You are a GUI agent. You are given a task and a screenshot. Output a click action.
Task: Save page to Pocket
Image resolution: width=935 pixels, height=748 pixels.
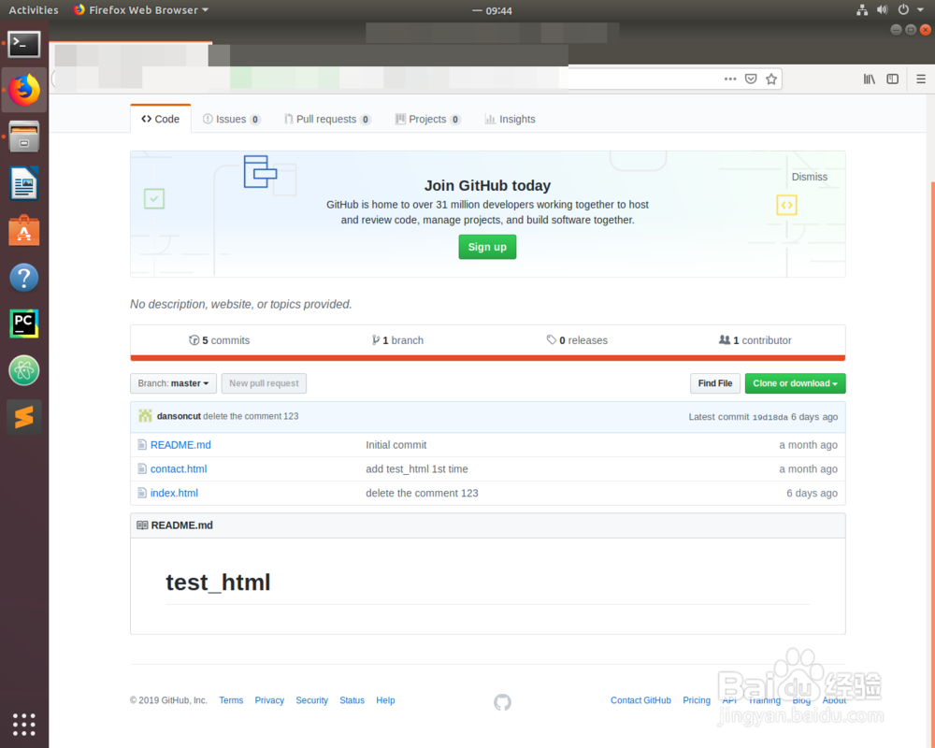tap(751, 79)
